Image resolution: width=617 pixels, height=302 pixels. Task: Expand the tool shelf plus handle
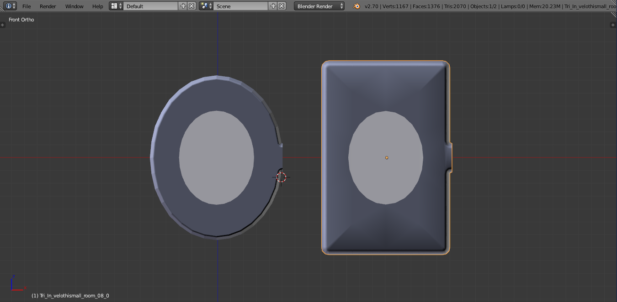click(3, 25)
